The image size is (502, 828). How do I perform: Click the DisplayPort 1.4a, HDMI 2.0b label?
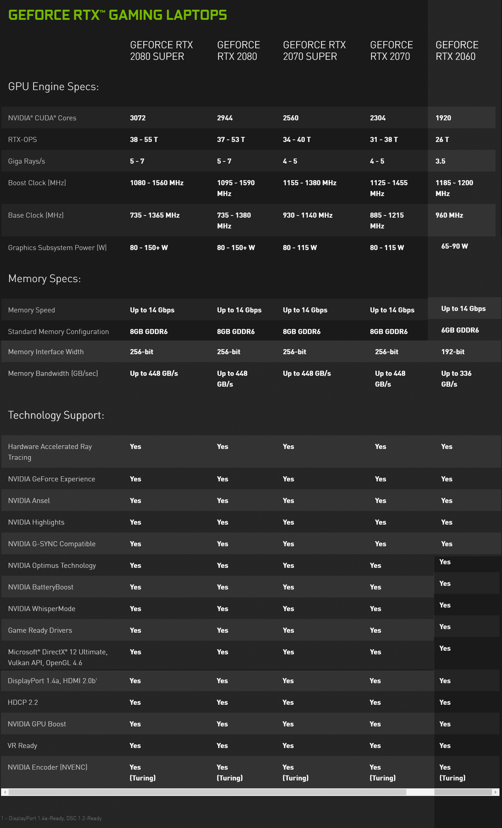[x=52, y=681]
